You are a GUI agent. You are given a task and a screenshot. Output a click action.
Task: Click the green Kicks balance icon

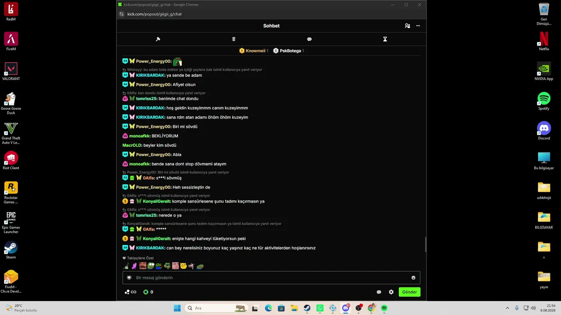coord(146,292)
